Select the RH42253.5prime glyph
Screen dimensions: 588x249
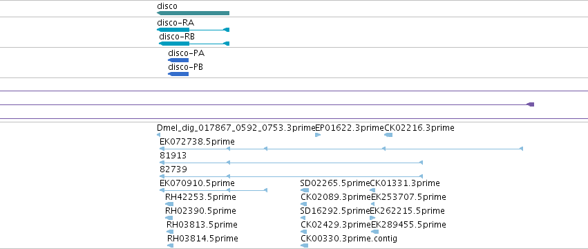pyautogui.click(x=169, y=204)
